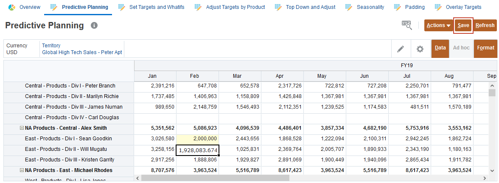Collapse NA Products - Central - Alex Smith row
This screenshot has height=183, width=499.
(x=22, y=128)
